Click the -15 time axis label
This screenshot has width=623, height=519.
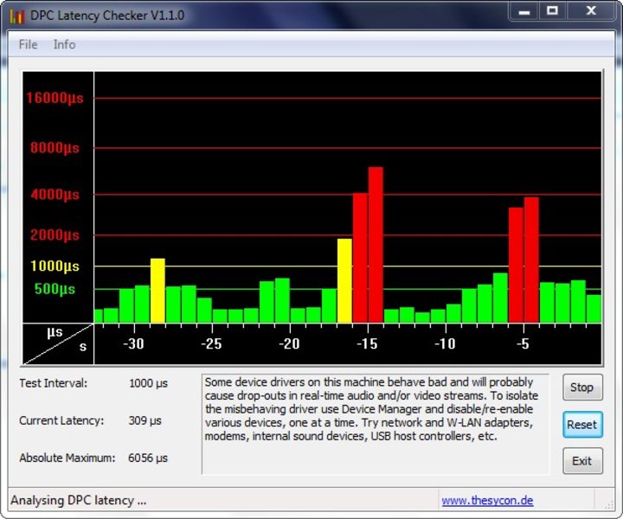[x=367, y=343]
